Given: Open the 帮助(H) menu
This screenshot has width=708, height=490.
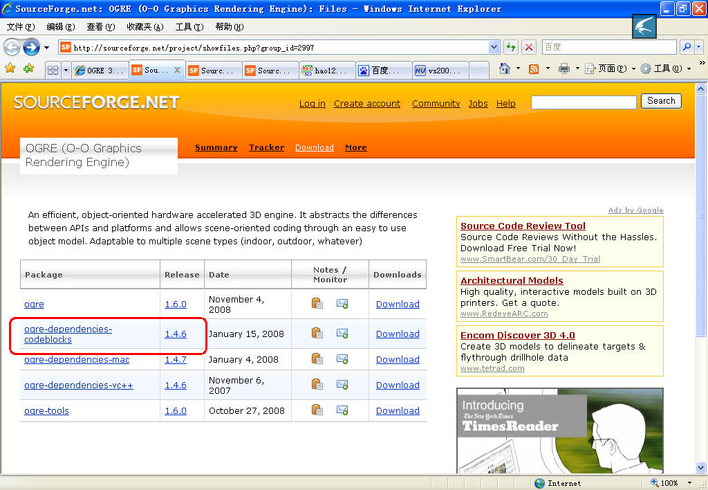Looking at the screenshot, I should pyautogui.click(x=230, y=27).
